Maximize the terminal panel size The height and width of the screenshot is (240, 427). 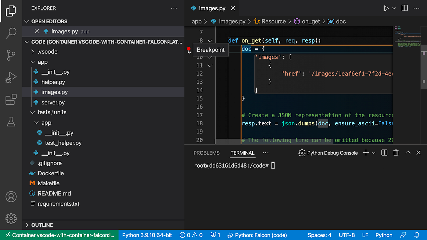pyautogui.click(x=408, y=153)
